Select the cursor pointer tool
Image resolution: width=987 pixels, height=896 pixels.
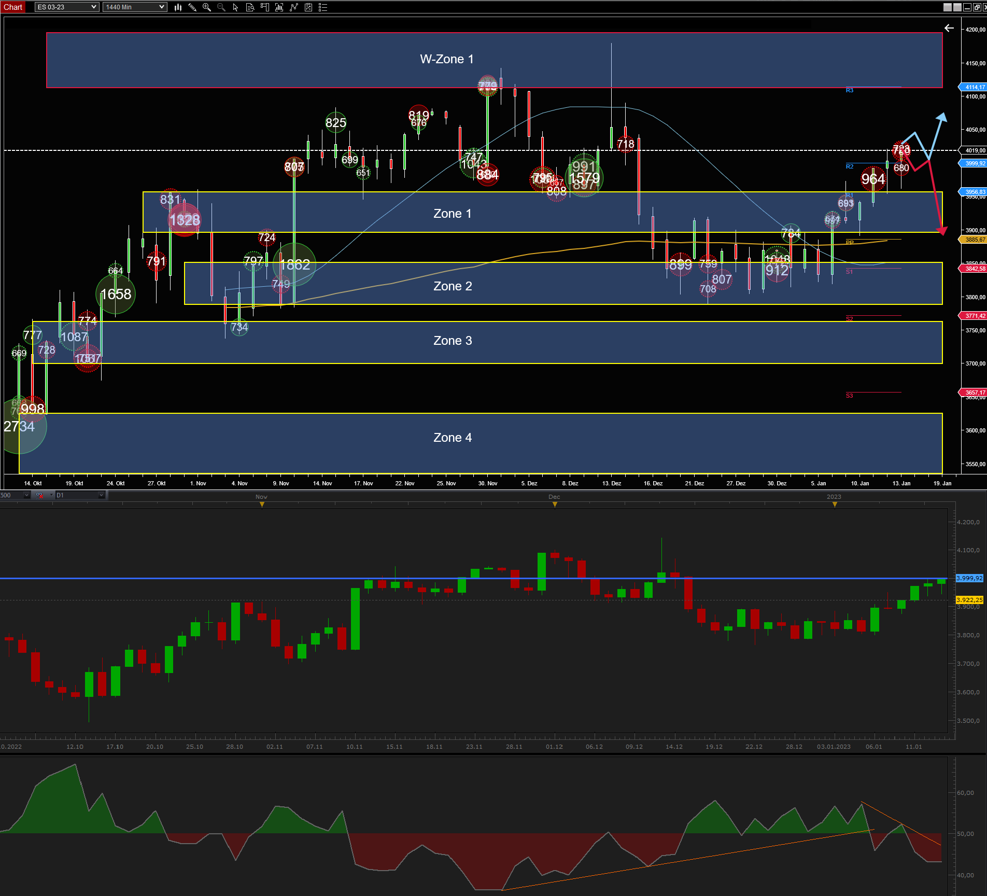(235, 7)
